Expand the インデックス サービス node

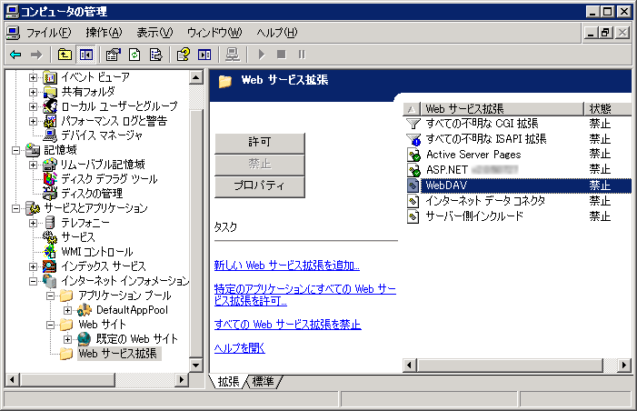pos(33,266)
